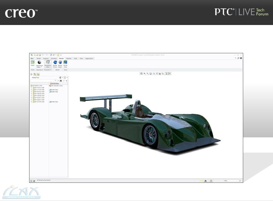
Task: Click the help question mark icon
Action: point(241,58)
